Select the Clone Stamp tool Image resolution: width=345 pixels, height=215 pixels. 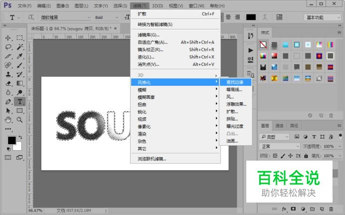coord(8,74)
